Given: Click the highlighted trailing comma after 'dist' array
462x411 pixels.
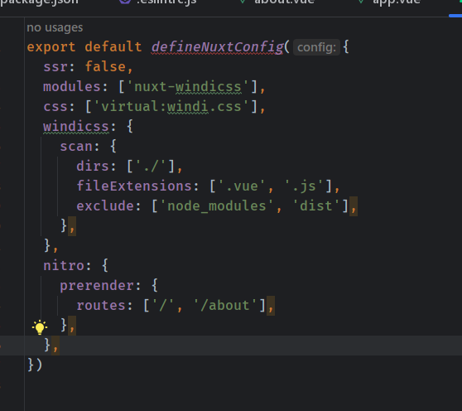Looking at the screenshot, I should coord(354,206).
